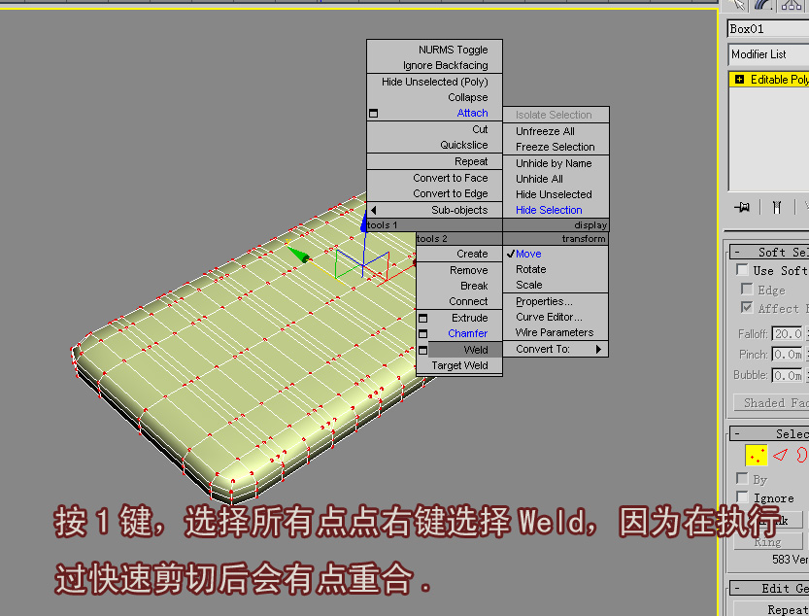Choose Target Weld in the quad menu
Viewport: 809px width, 616px height.
point(459,365)
